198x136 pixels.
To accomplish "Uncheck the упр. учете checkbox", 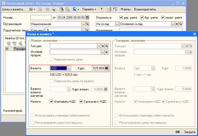I will coord(122,18).
